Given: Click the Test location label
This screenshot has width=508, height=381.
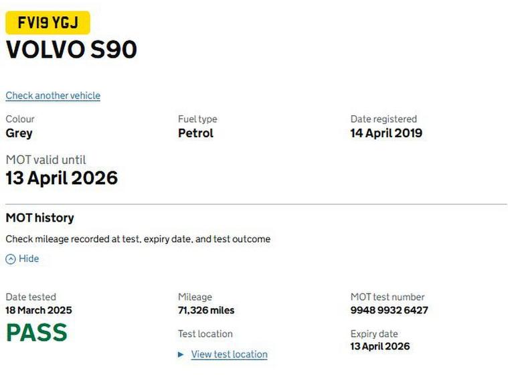Looking at the screenshot, I should [205, 334].
